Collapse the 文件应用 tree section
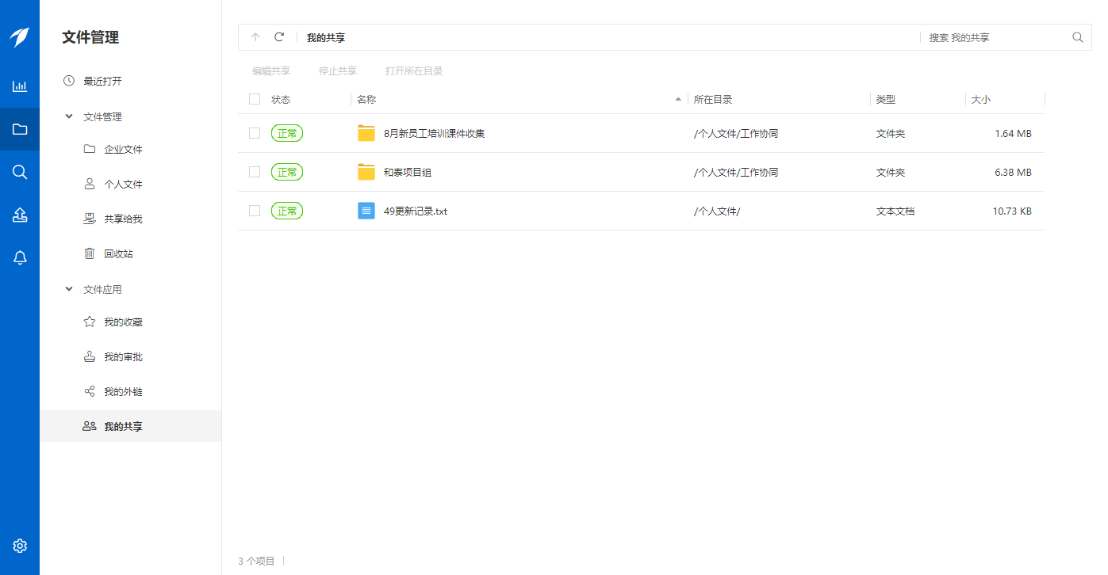 pos(69,289)
